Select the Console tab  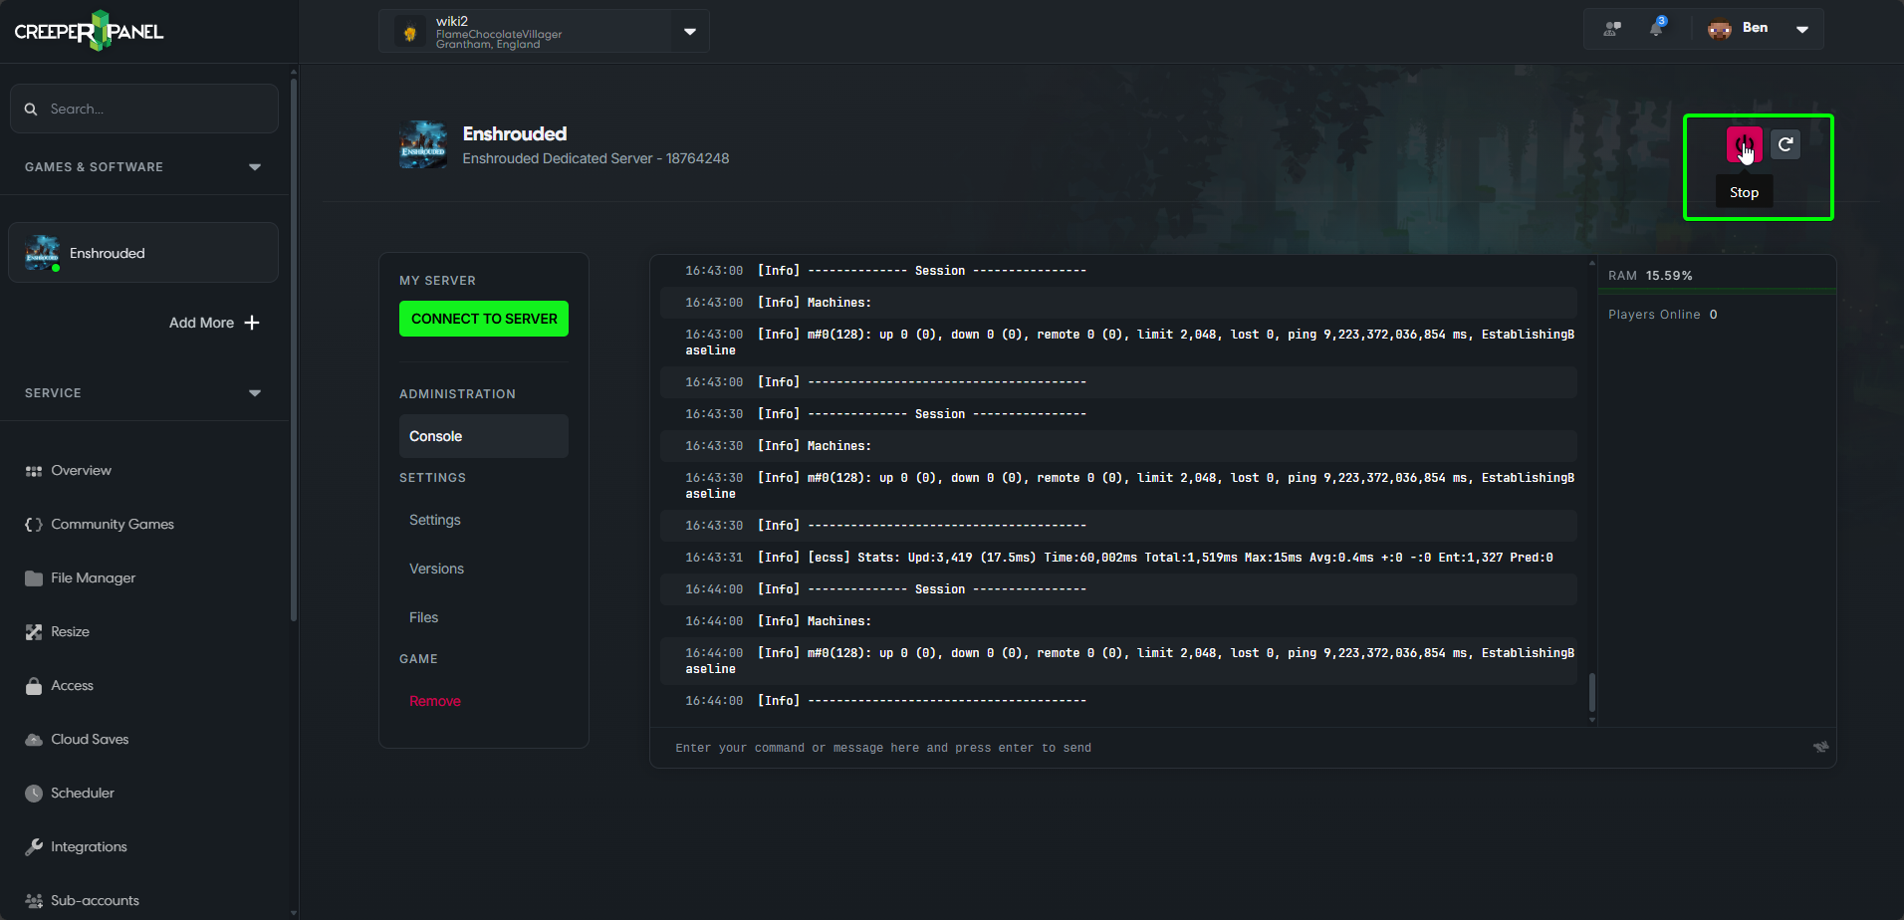tap(484, 436)
